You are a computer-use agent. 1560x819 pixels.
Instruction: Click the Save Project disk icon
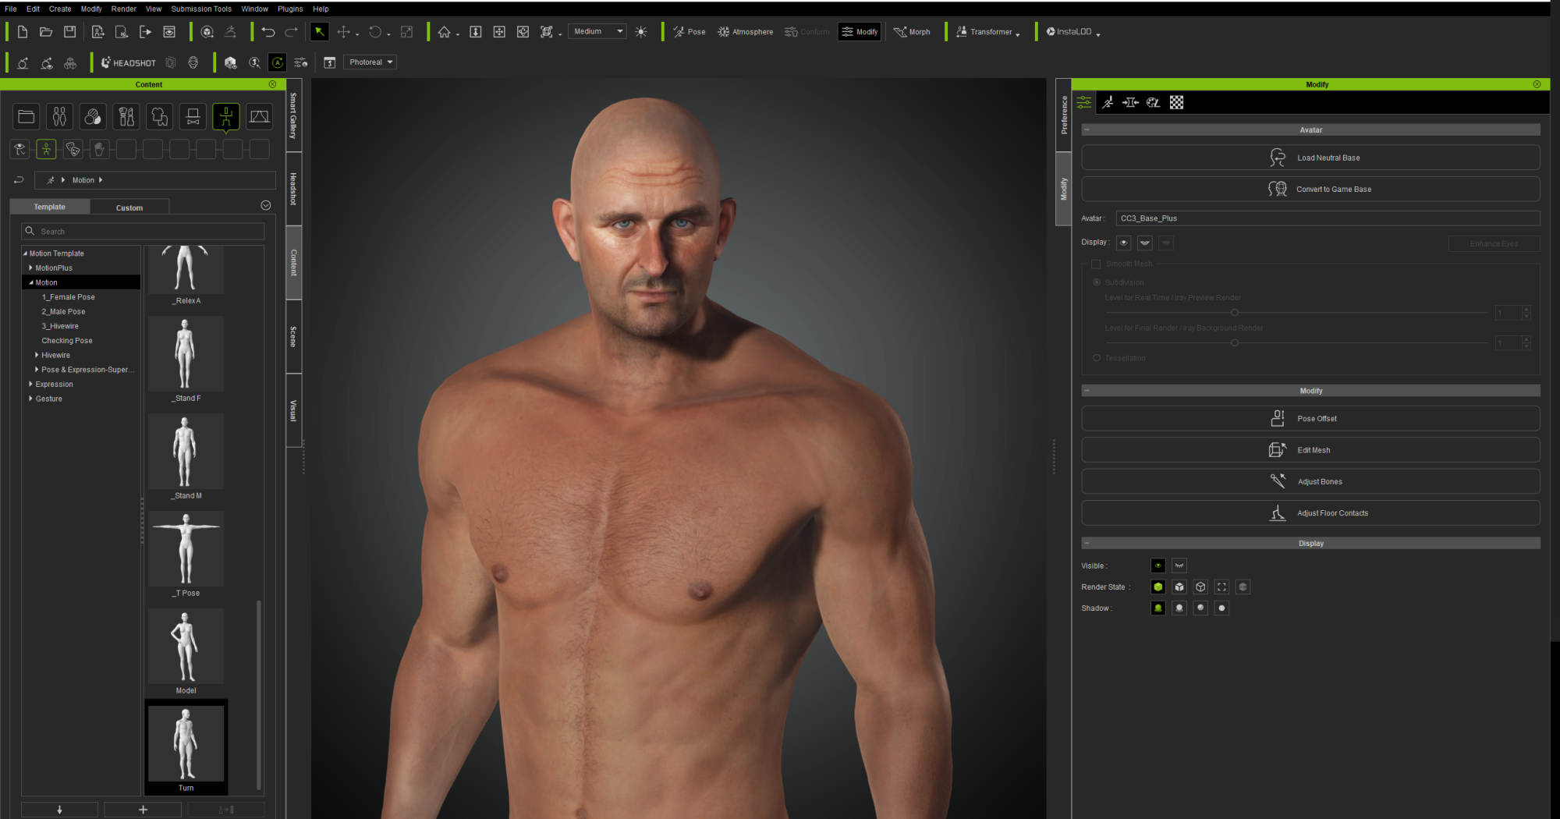(x=69, y=32)
